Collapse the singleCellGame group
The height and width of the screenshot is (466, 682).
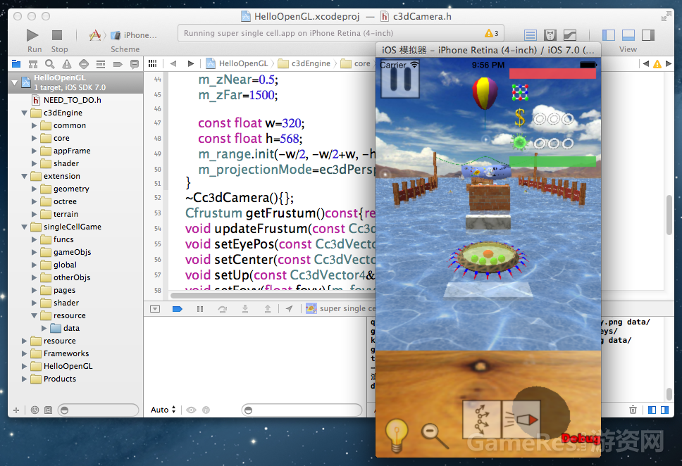coord(25,227)
